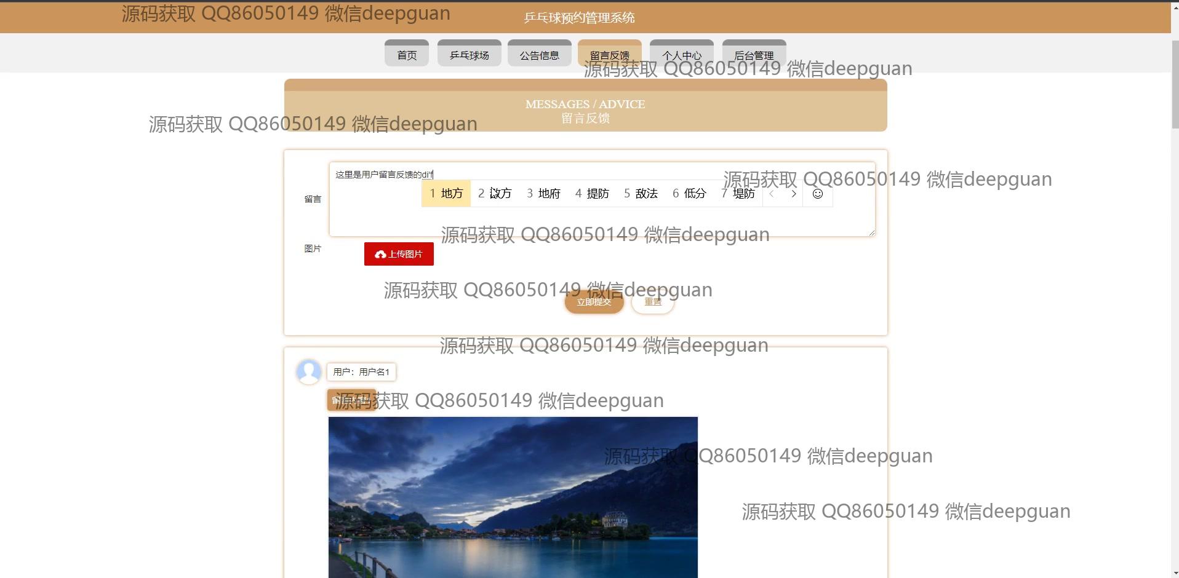The width and height of the screenshot is (1179, 578).
Task: Click the user avatar icon
Action: [309, 371]
